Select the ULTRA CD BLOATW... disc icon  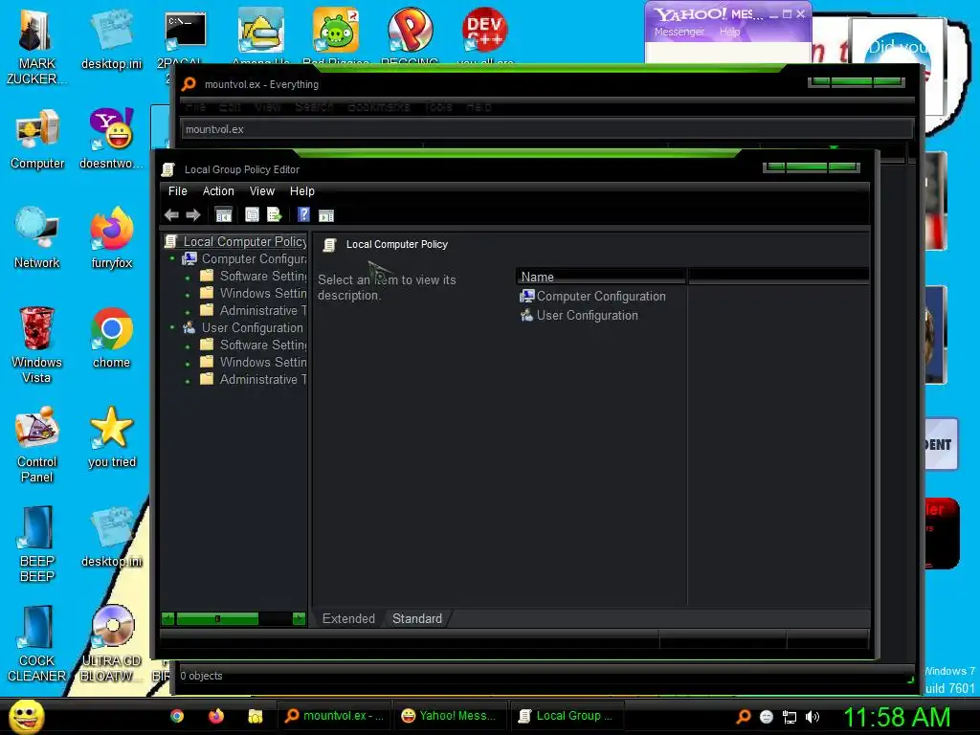[111, 644]
